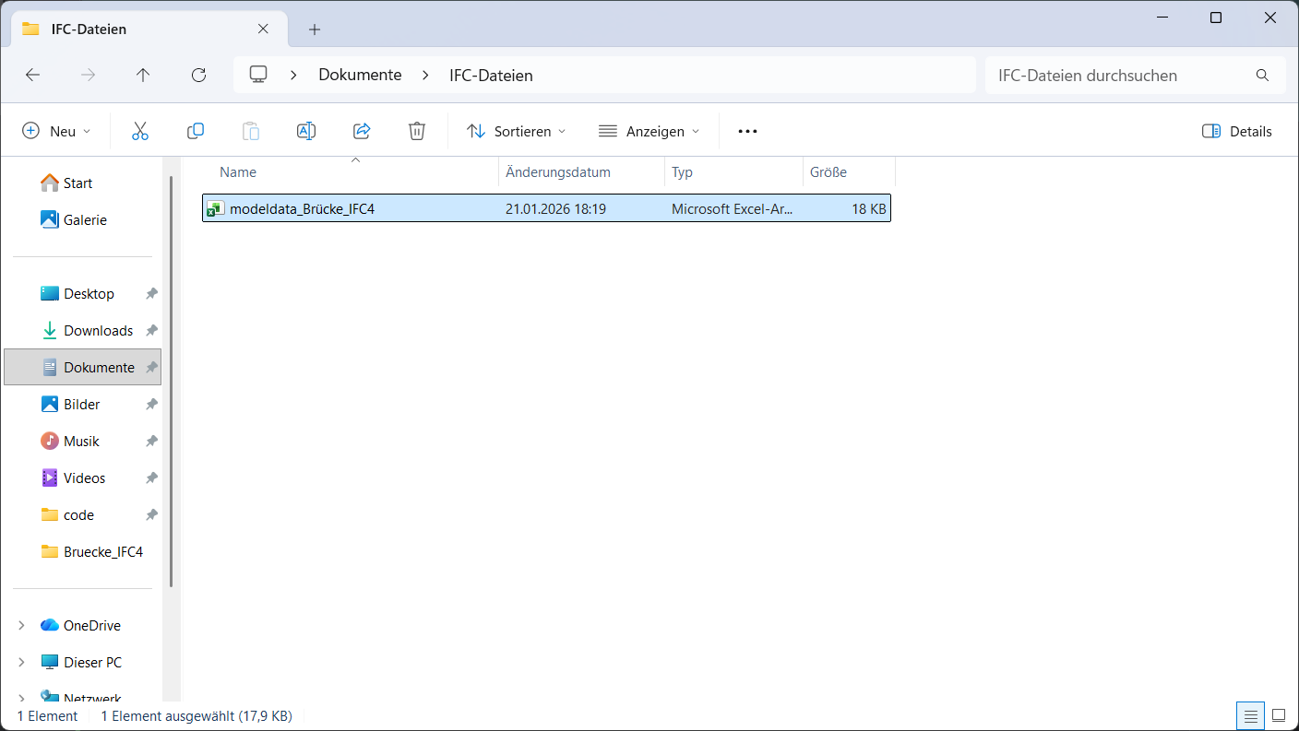Rename modeldata_Brücke_IFC4 using the rename icon
This screenshot has height=731, width=1299.
pyautogui.click(x=306, y=131)
